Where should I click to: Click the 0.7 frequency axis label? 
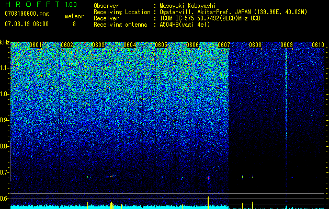pos(5,172)
